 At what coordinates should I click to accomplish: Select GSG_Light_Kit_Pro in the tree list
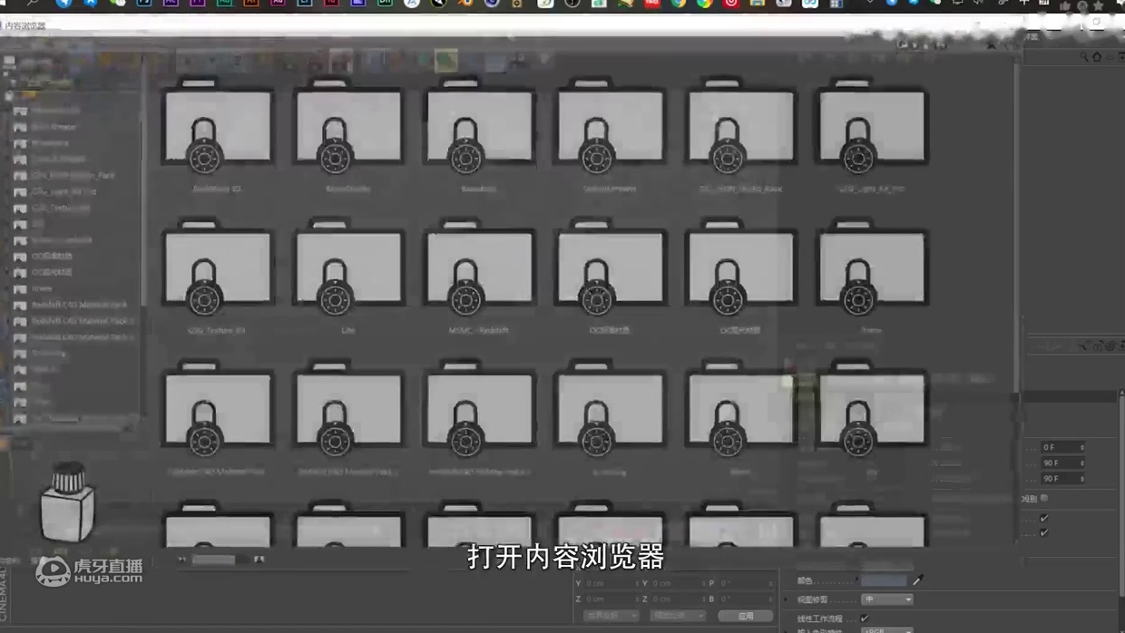click(x=64, y=191)
